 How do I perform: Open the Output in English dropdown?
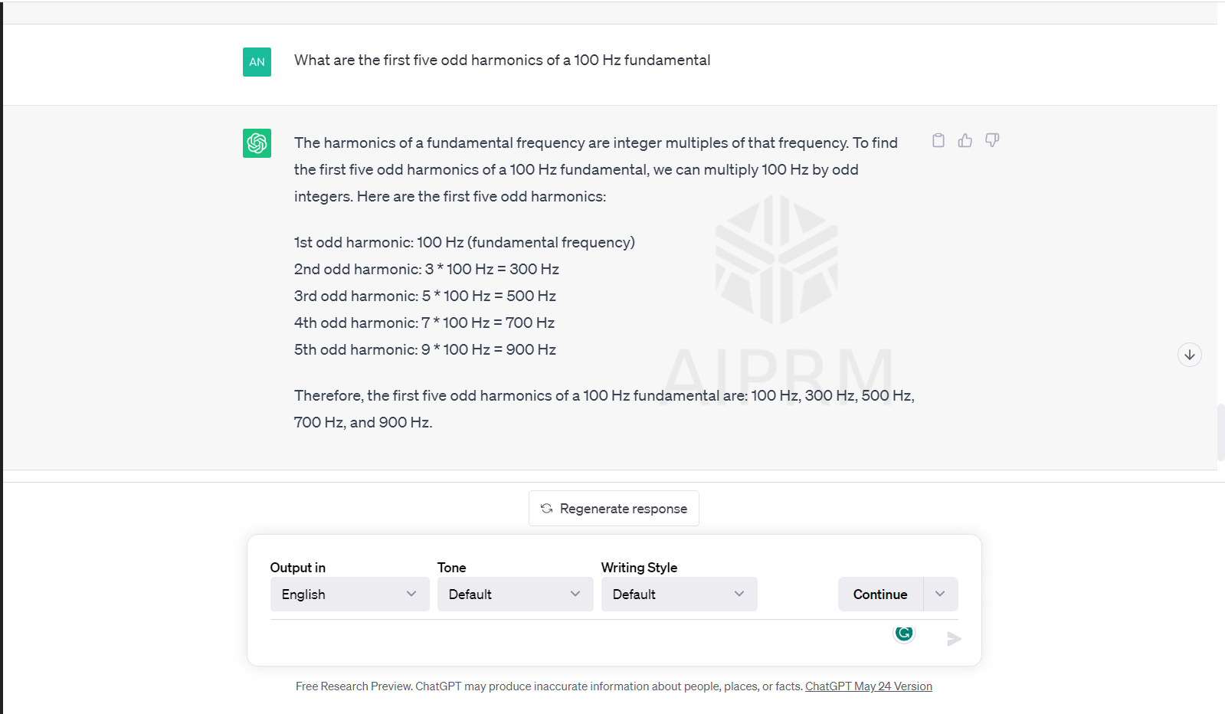coord(349,594)
